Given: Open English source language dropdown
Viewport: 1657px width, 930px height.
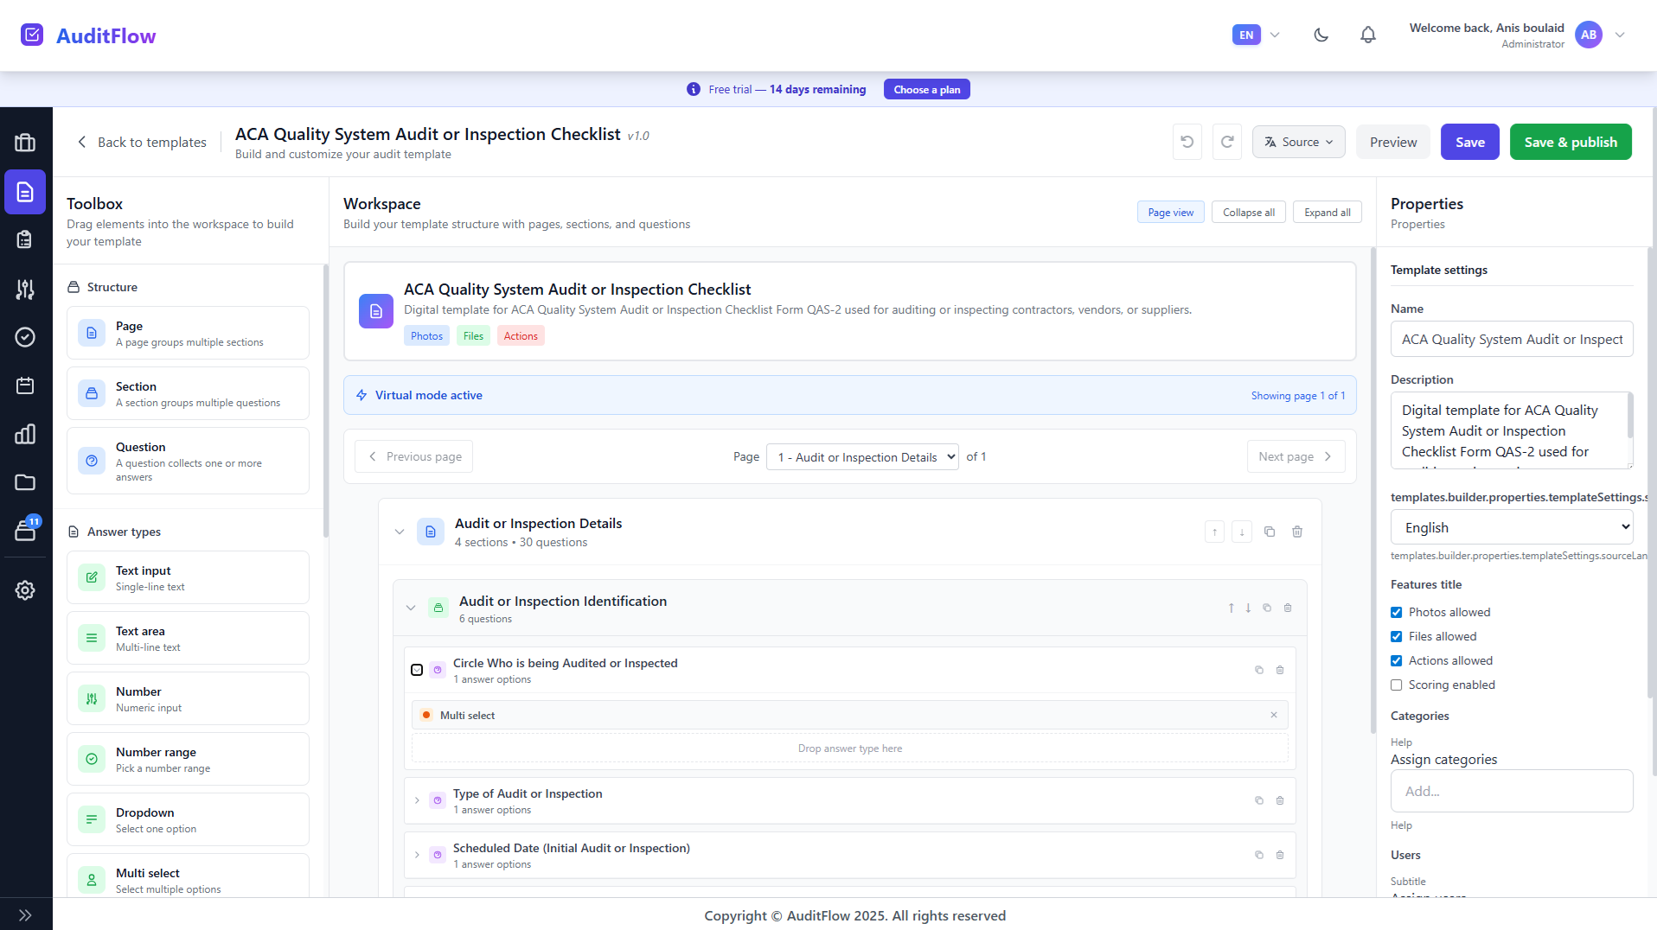Looking at the screenshot, I should click(x=1512, y=527).
